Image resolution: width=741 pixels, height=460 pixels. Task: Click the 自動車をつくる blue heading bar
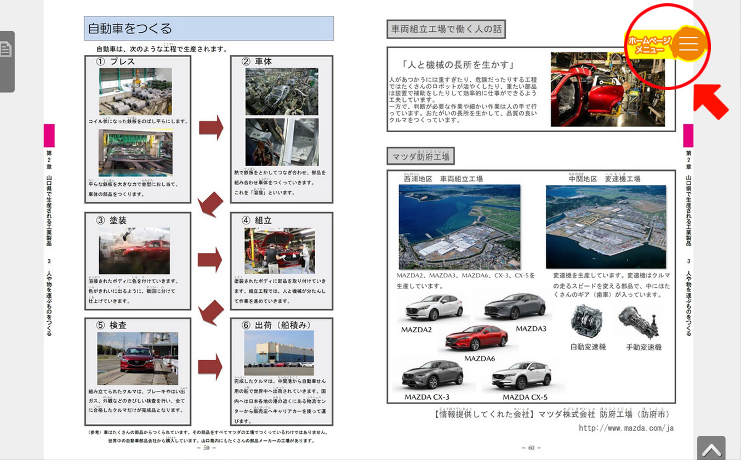pos(209,29)
